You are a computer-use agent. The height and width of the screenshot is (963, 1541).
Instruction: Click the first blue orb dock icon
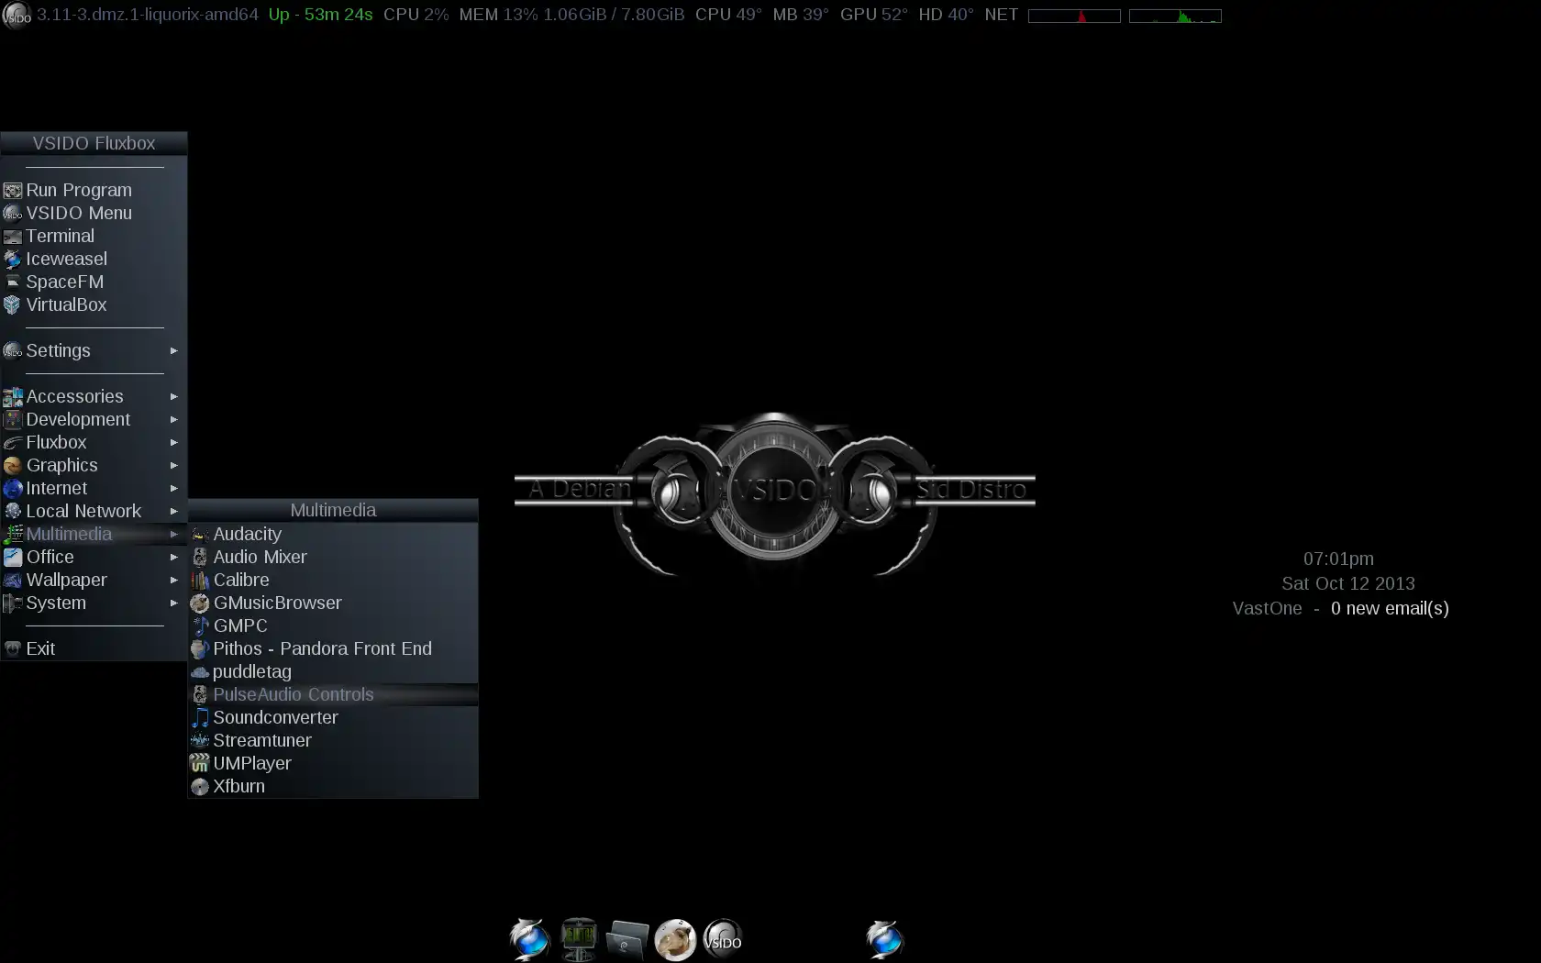(529, 939)
